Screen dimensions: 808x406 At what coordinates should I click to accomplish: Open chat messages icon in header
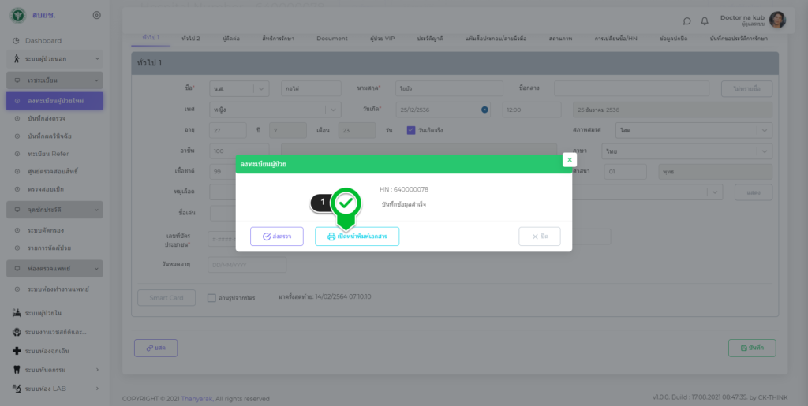coord(686,20)
